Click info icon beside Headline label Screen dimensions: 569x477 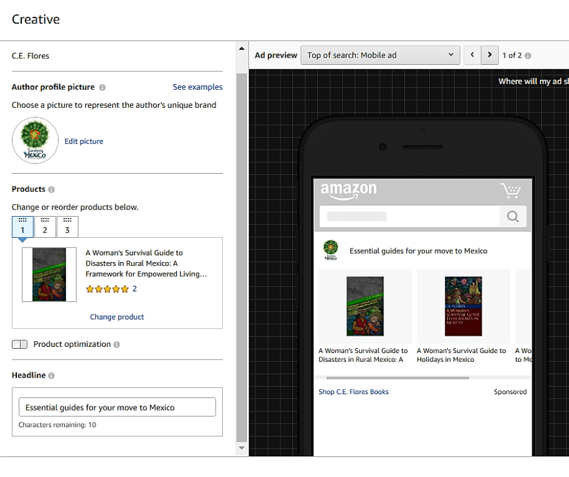(51, 376)
